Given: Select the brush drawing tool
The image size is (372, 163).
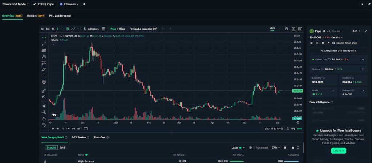Looking at the screenshot, I should point(44,69).
